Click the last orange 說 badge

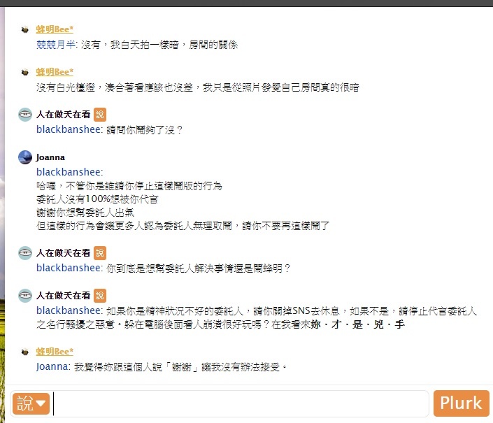pyautogui.click(x=100, y=296)
